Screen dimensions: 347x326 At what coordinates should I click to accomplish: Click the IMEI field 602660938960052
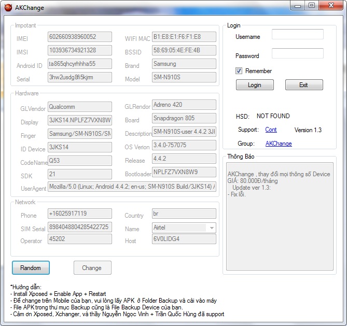[x=80, y=37]
